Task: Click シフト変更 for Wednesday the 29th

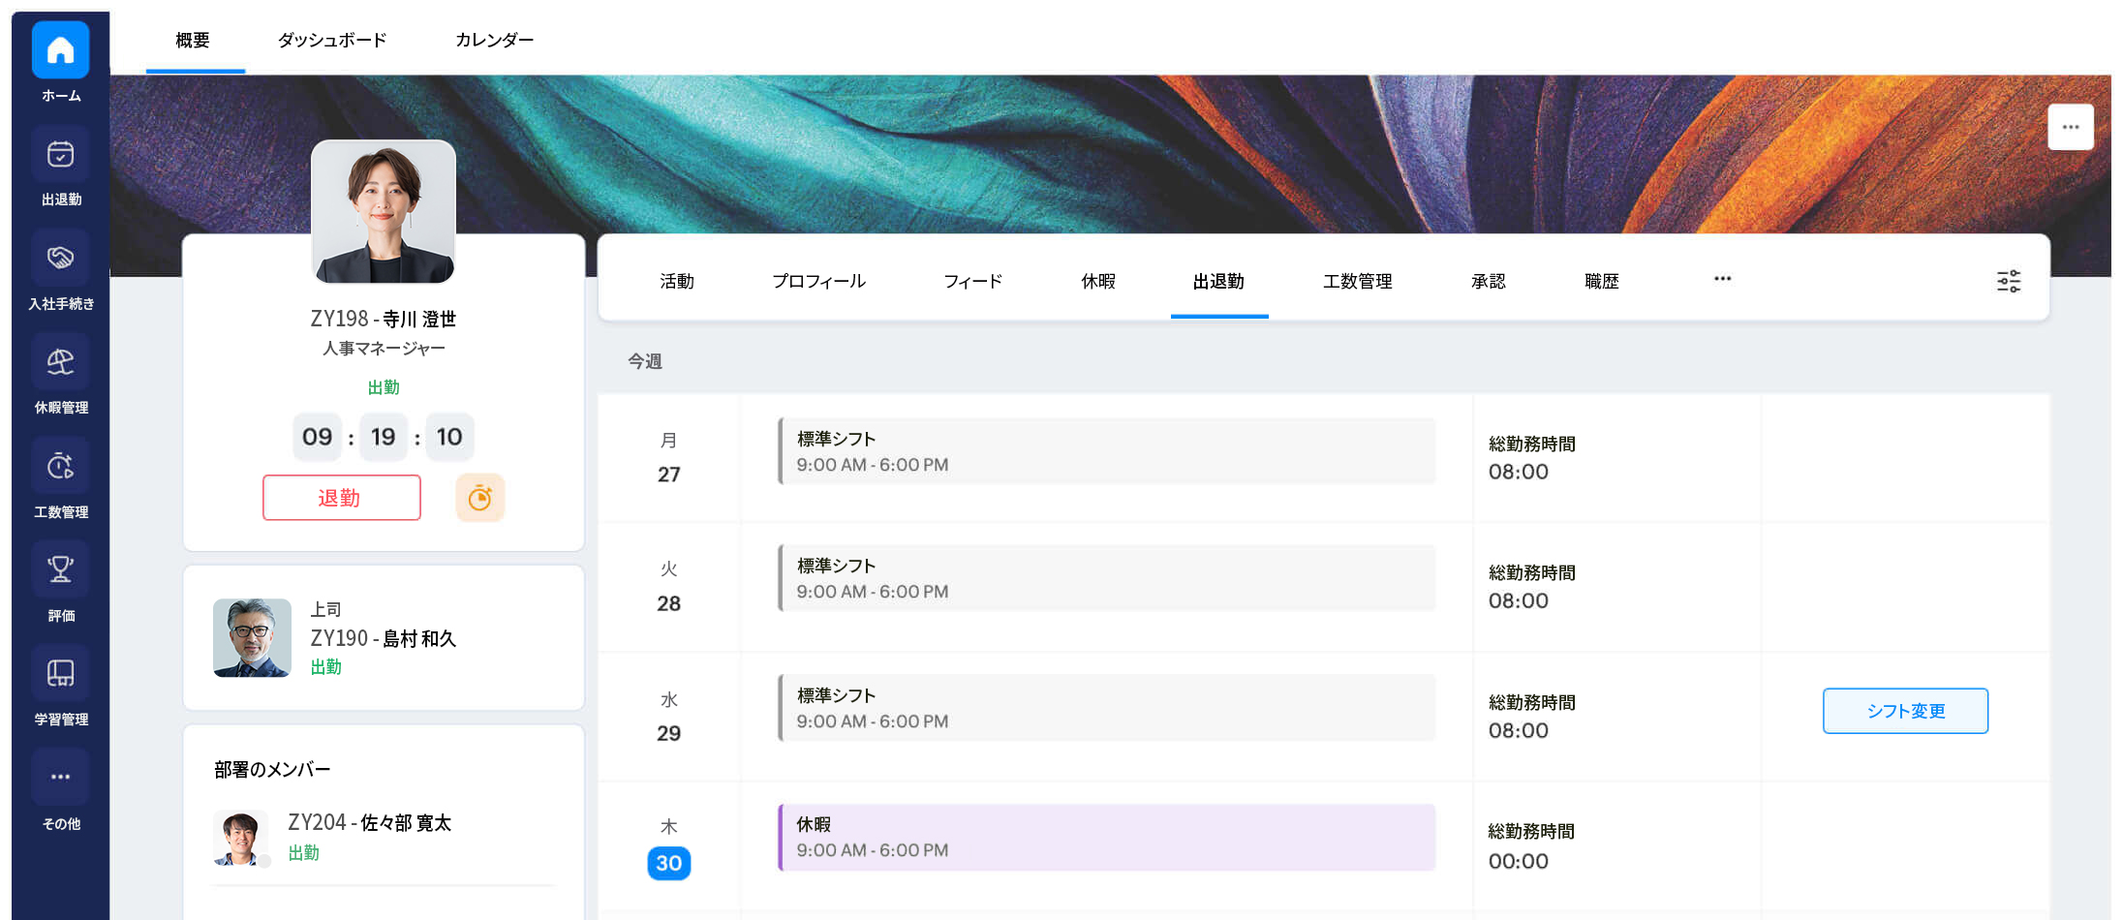Action: (x=1904, y=710)
